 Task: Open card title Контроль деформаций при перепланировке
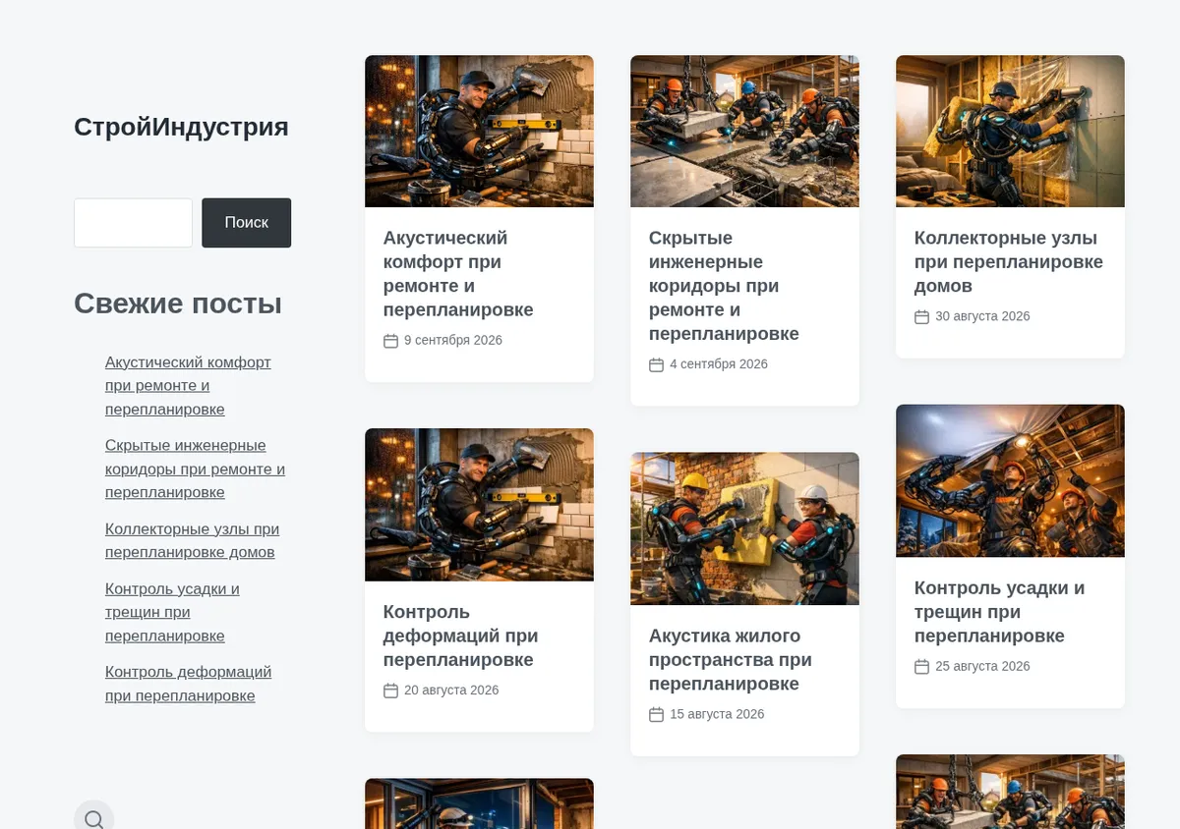[x=460, y=636]
